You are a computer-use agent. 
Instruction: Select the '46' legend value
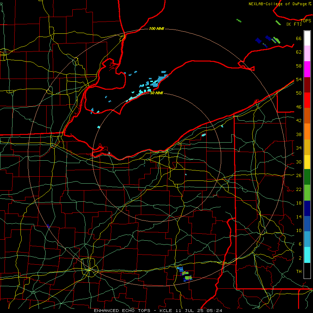click(299, 107)
